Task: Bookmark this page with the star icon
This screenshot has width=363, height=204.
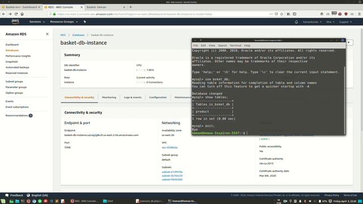Action: [282, 14]
